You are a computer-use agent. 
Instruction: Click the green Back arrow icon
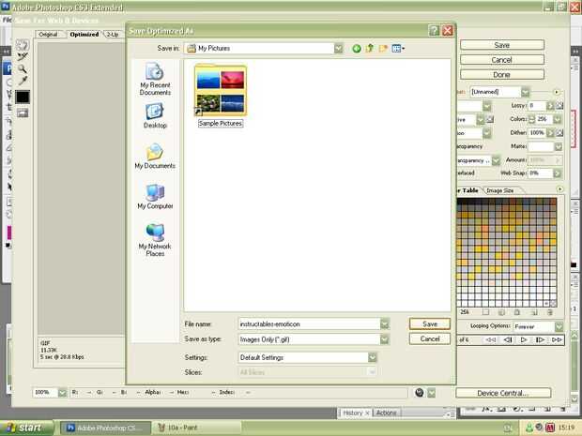(357, 48)
